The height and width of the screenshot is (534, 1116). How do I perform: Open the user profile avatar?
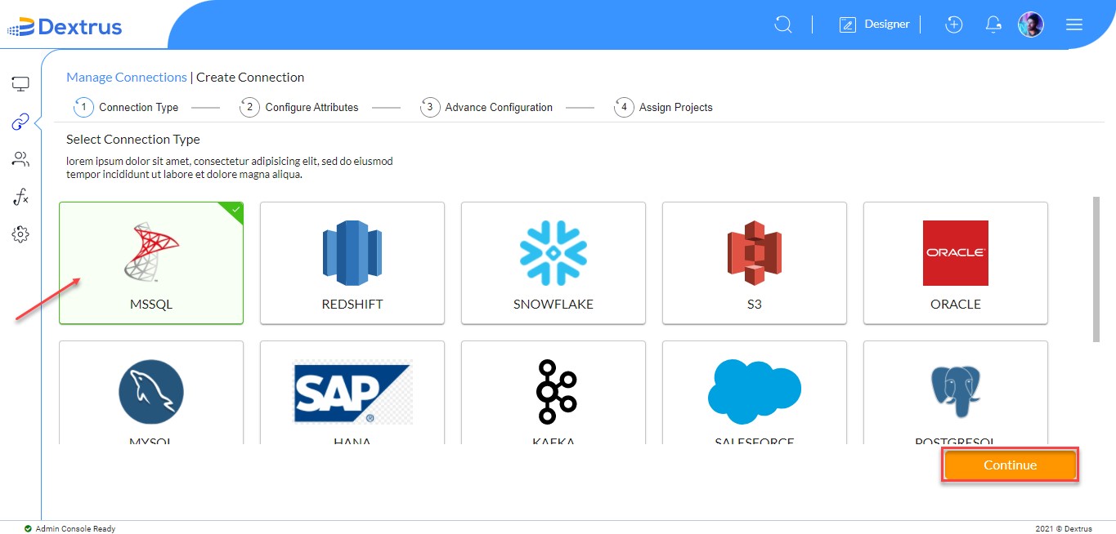(x=1031, y=24)
